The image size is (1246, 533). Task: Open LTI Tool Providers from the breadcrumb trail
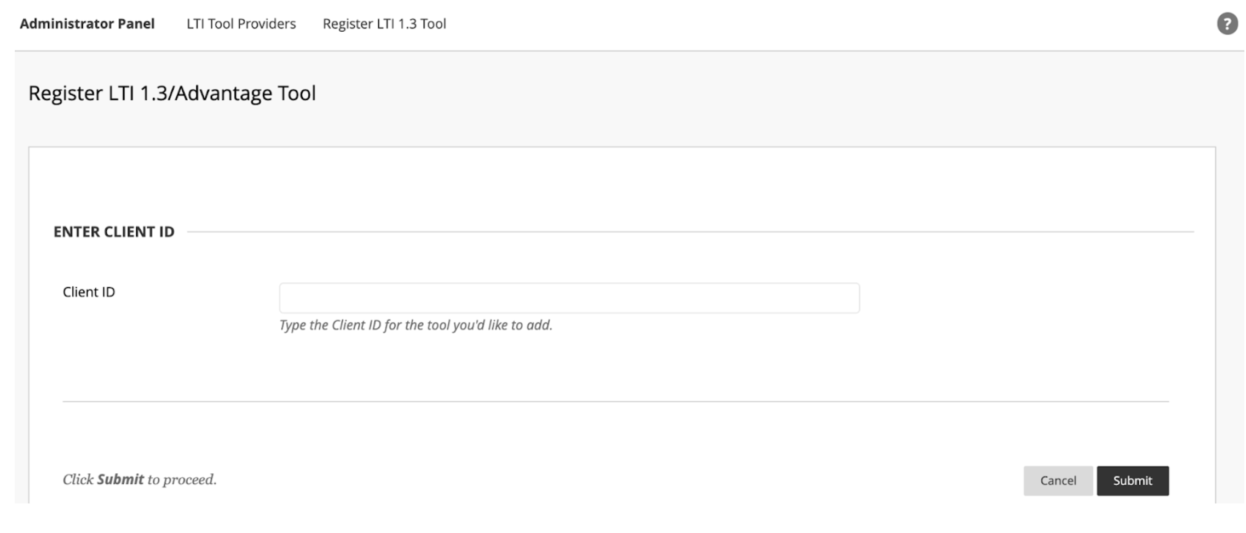coord(241,24)
